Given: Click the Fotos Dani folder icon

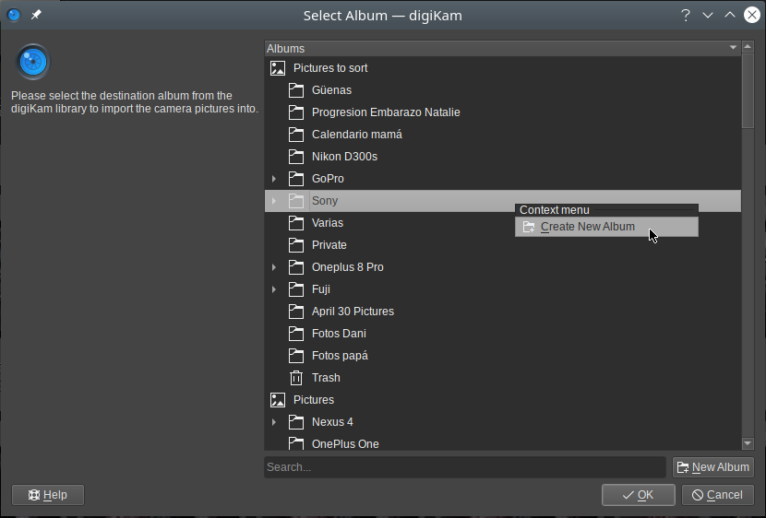Looking at the screenshot, I should [296, 334].
